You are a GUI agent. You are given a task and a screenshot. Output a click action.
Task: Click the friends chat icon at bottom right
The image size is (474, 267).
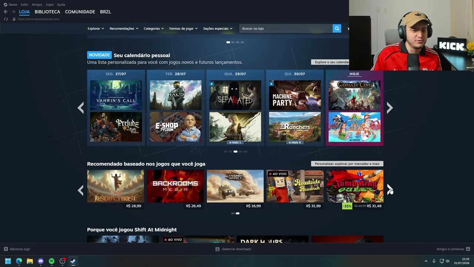468,249
